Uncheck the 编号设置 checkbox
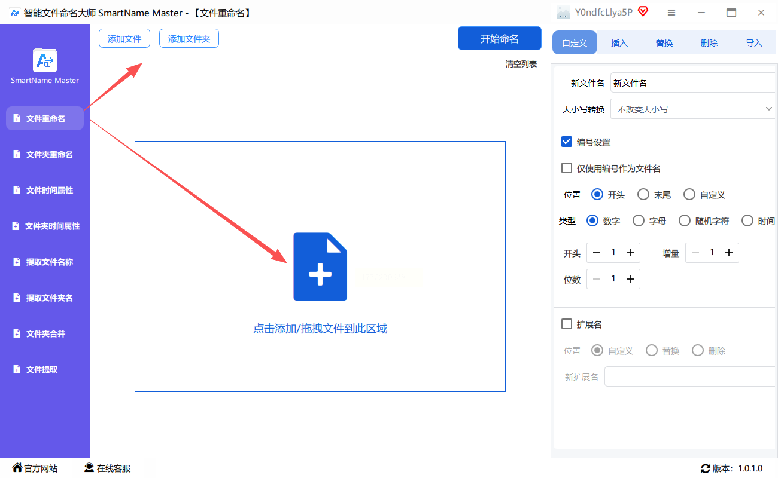778x478 pixels. (567, 142)
